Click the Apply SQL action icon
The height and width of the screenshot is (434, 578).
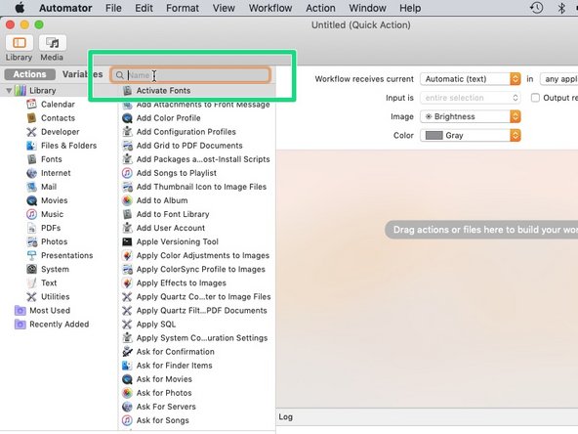coord(127,324)
